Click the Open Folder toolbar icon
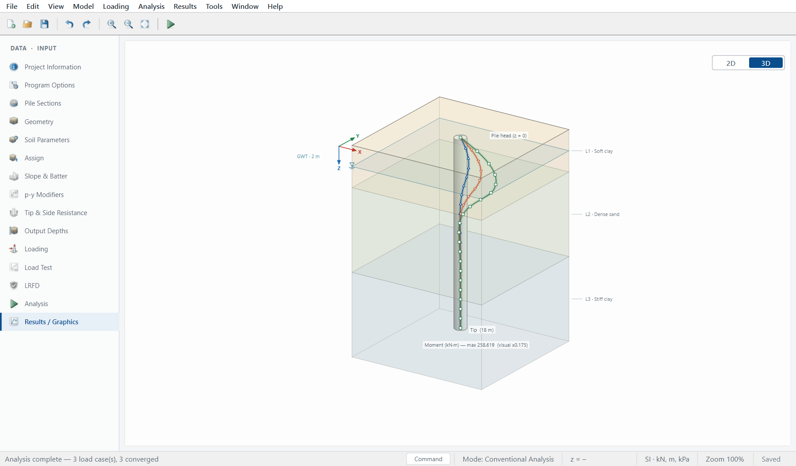Image resolution: width=796 pixels, height=466 pixels. point(27,24)
